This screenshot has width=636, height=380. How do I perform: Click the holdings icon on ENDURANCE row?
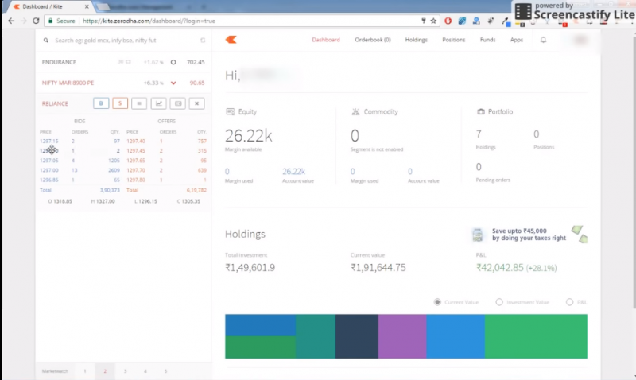pyautogui.click(x=128, y=62)
